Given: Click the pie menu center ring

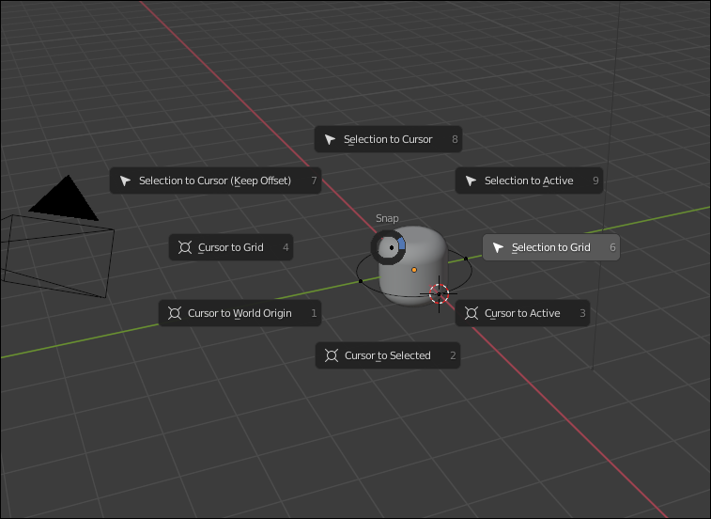Looking at the screenshot, I should [389, 247].
